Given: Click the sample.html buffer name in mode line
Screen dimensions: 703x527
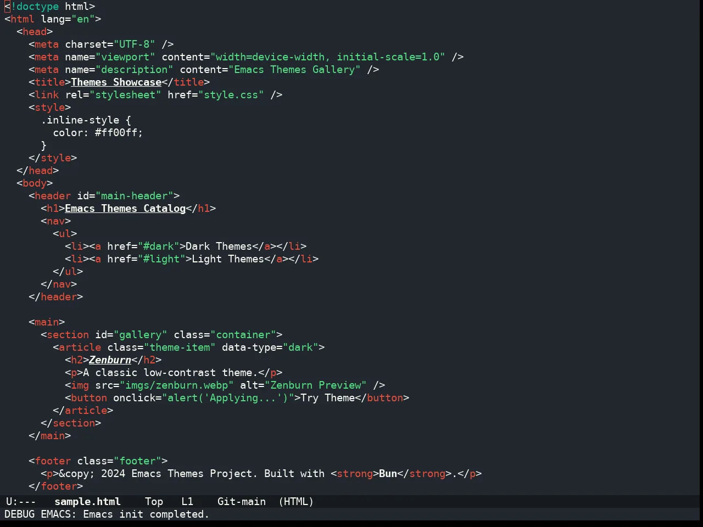Looking at the screenshot, I should [87, 501].
